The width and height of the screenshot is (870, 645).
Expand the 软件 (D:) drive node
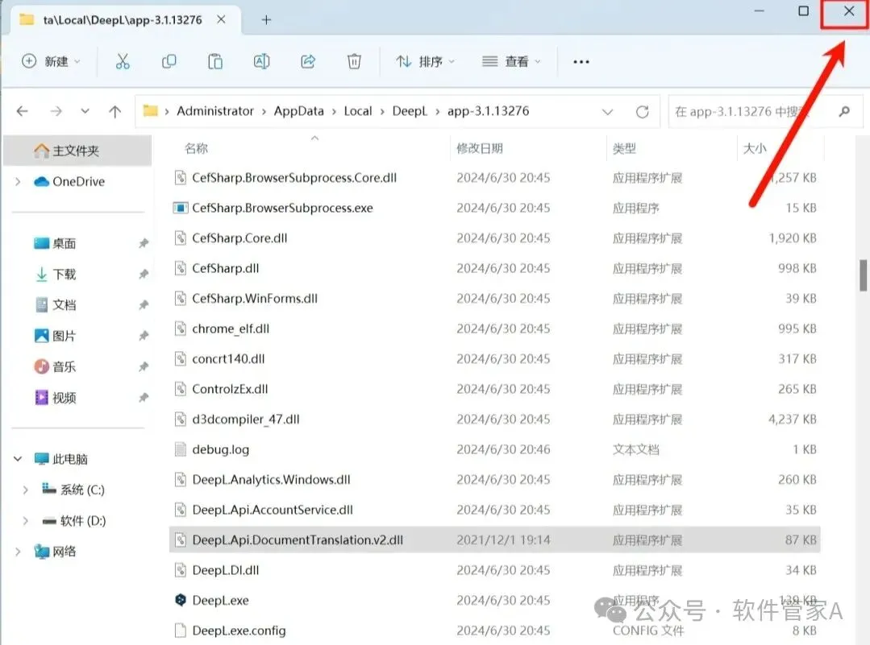(26, 521)
